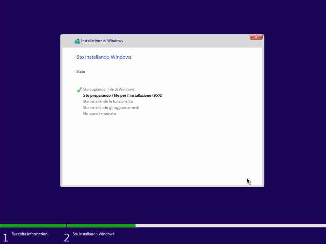Click the blue 'Sto installando Windows' heading
This screenshot has width=326, height=244.
(104, 57)
